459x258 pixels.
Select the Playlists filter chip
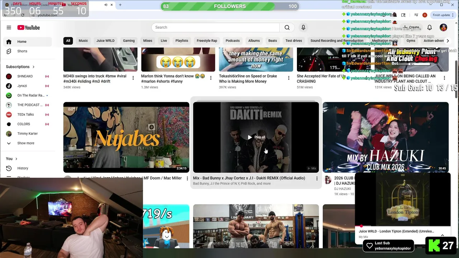click(182, 41)
